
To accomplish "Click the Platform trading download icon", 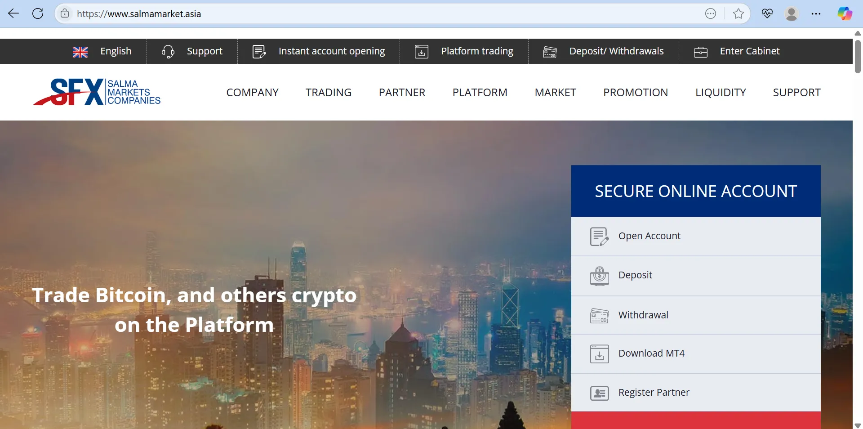I will point(421,52).
